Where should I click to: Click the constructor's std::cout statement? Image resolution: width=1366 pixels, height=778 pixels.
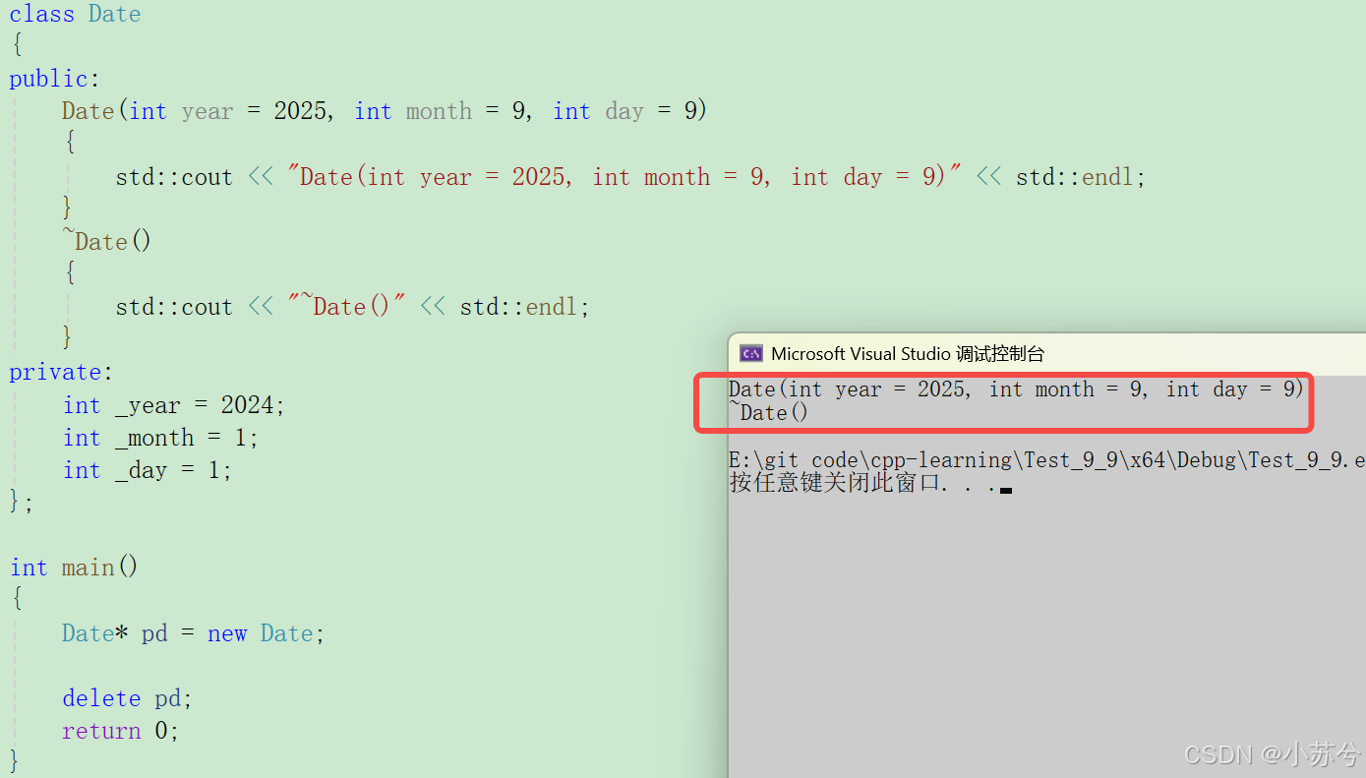point(630,177)
